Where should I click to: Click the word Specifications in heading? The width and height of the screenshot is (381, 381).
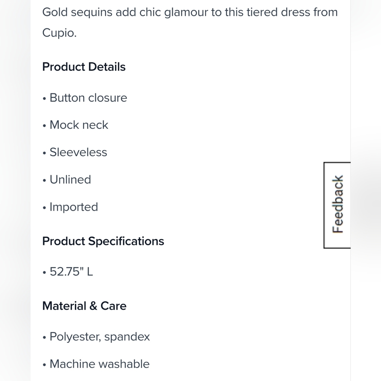(x=126, y=241)
